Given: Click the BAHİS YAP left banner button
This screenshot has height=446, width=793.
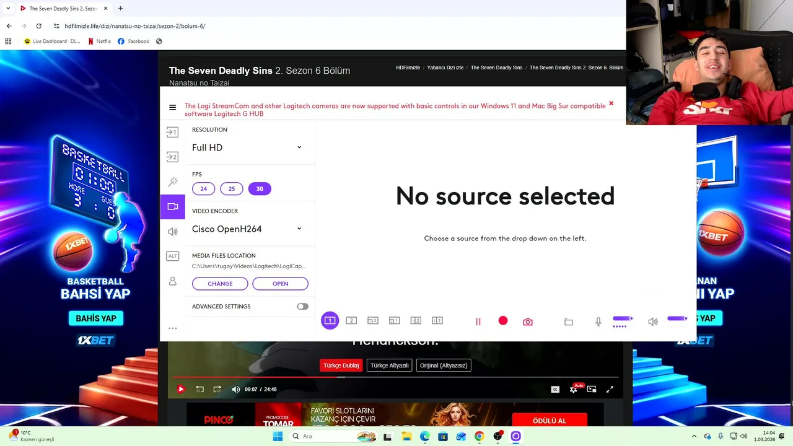Looking at the screenshot, I should pos(96,318).
